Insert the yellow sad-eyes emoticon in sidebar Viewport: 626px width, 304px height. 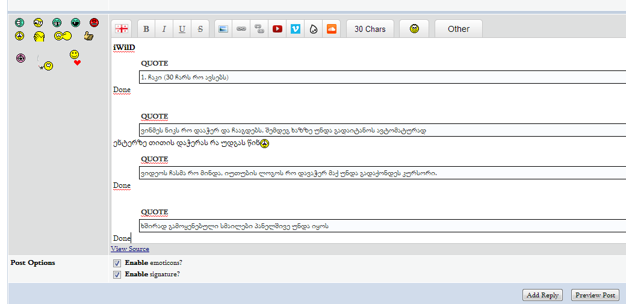click(x=19, y=36)
